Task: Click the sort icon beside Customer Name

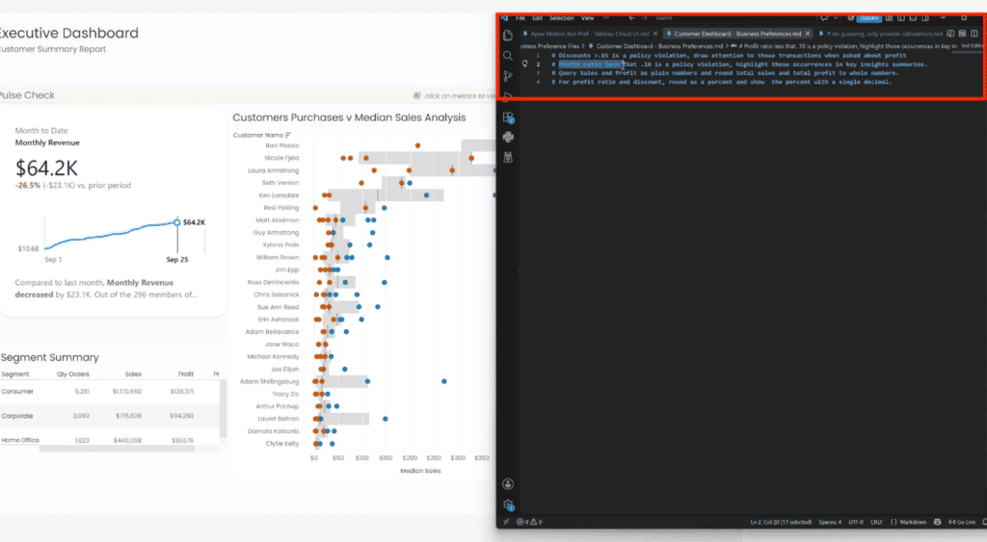Action: (288, 135)
